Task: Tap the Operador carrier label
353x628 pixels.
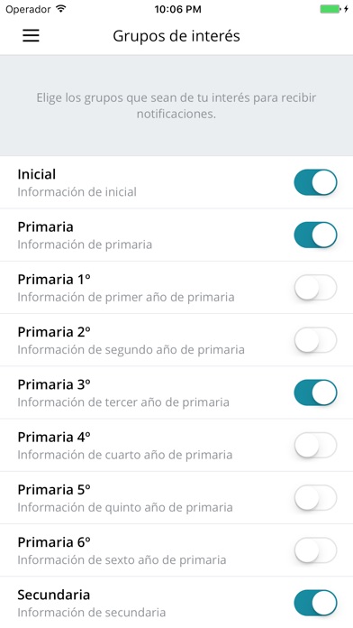Action: tap(29, 9)
